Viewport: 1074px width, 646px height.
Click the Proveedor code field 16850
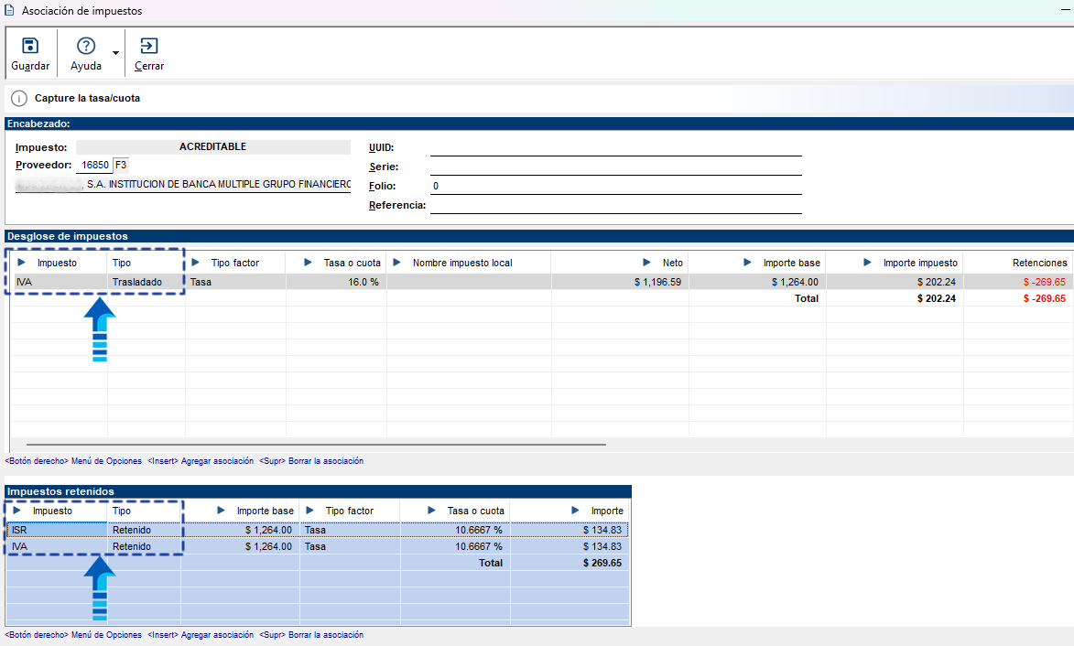click(93, 166)
